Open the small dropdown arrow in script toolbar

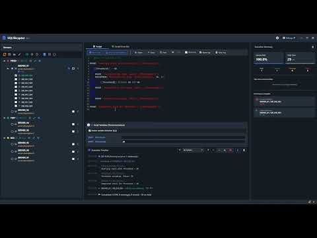173,52
